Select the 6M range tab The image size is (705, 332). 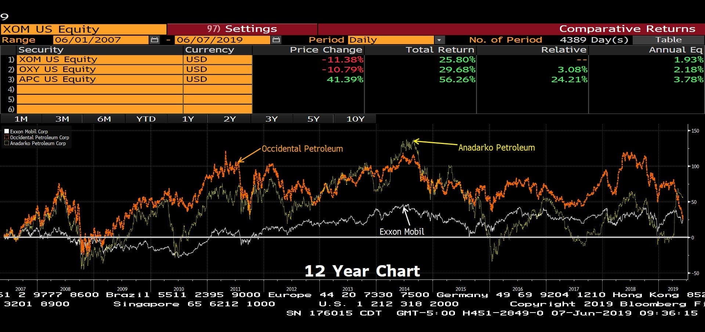tap(104, 119)
